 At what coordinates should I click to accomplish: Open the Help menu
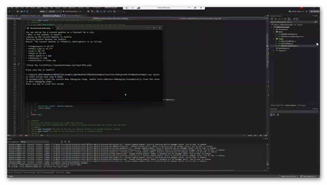[x=87, y=8]
